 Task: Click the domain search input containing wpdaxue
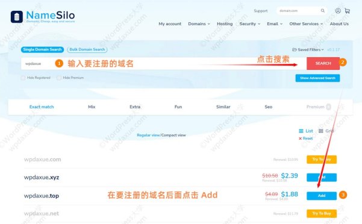163,64
